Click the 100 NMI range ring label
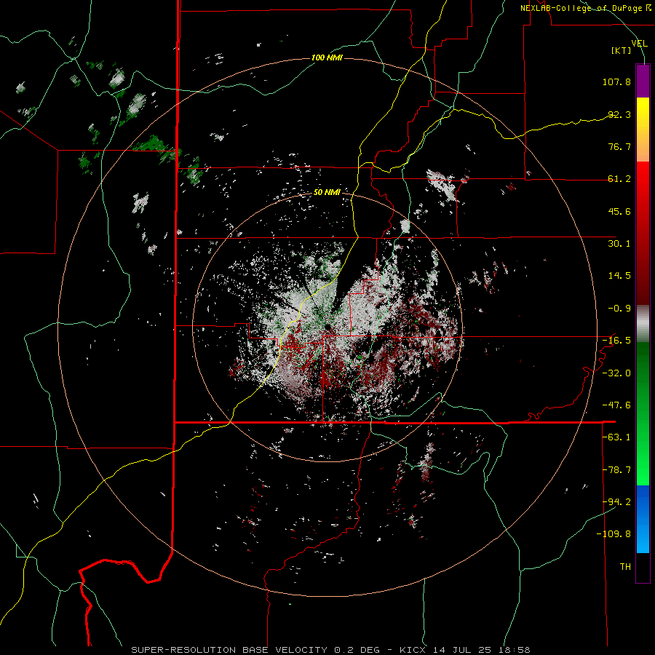This screenshot has height=655, width=655. [327, 57]
